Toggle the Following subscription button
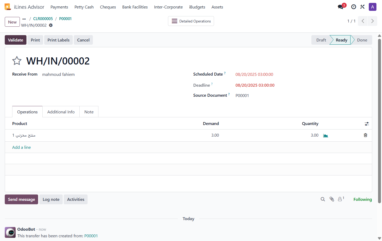 (x=363, y=199)
